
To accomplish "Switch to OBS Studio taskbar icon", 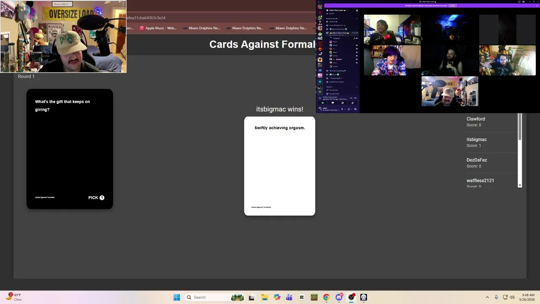I will click(351, 297).
